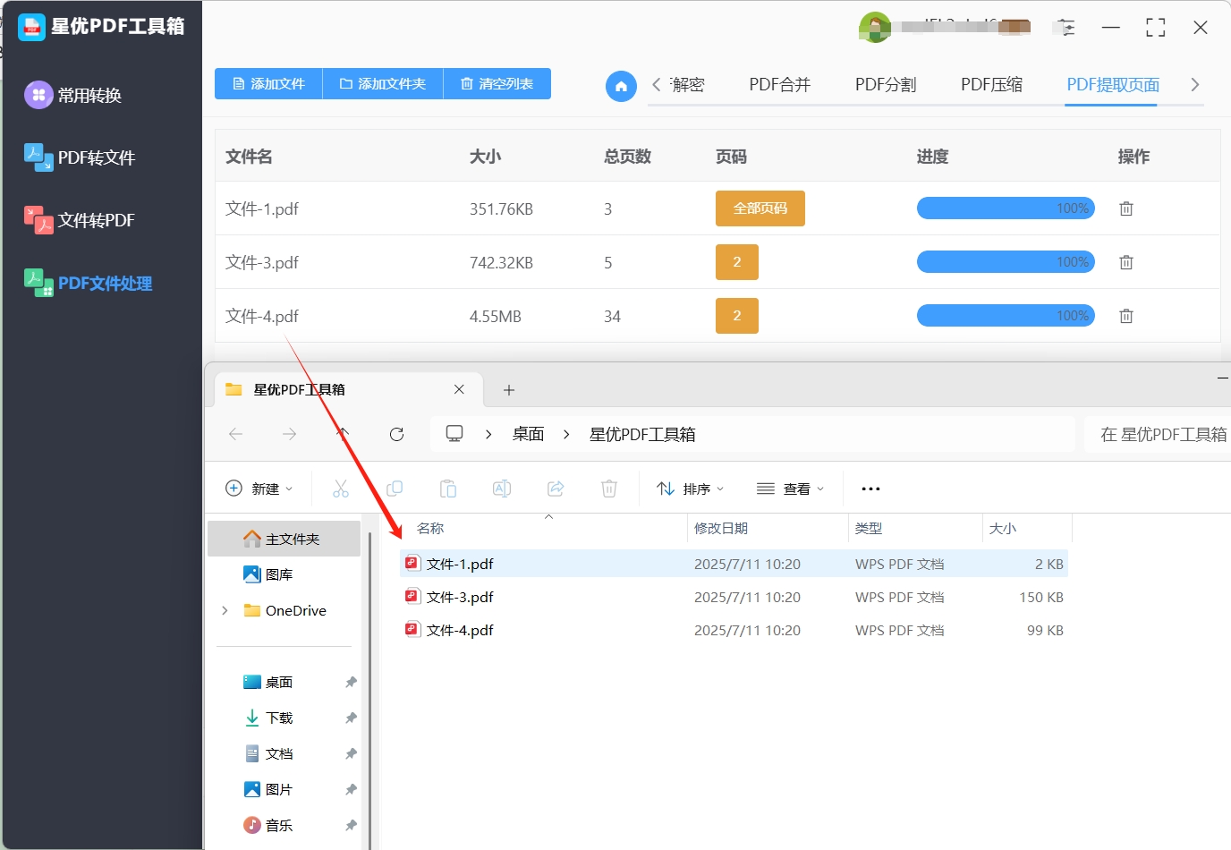Switch to the PDF分割 tab
Screen dimensions: 1231x850
885,84
